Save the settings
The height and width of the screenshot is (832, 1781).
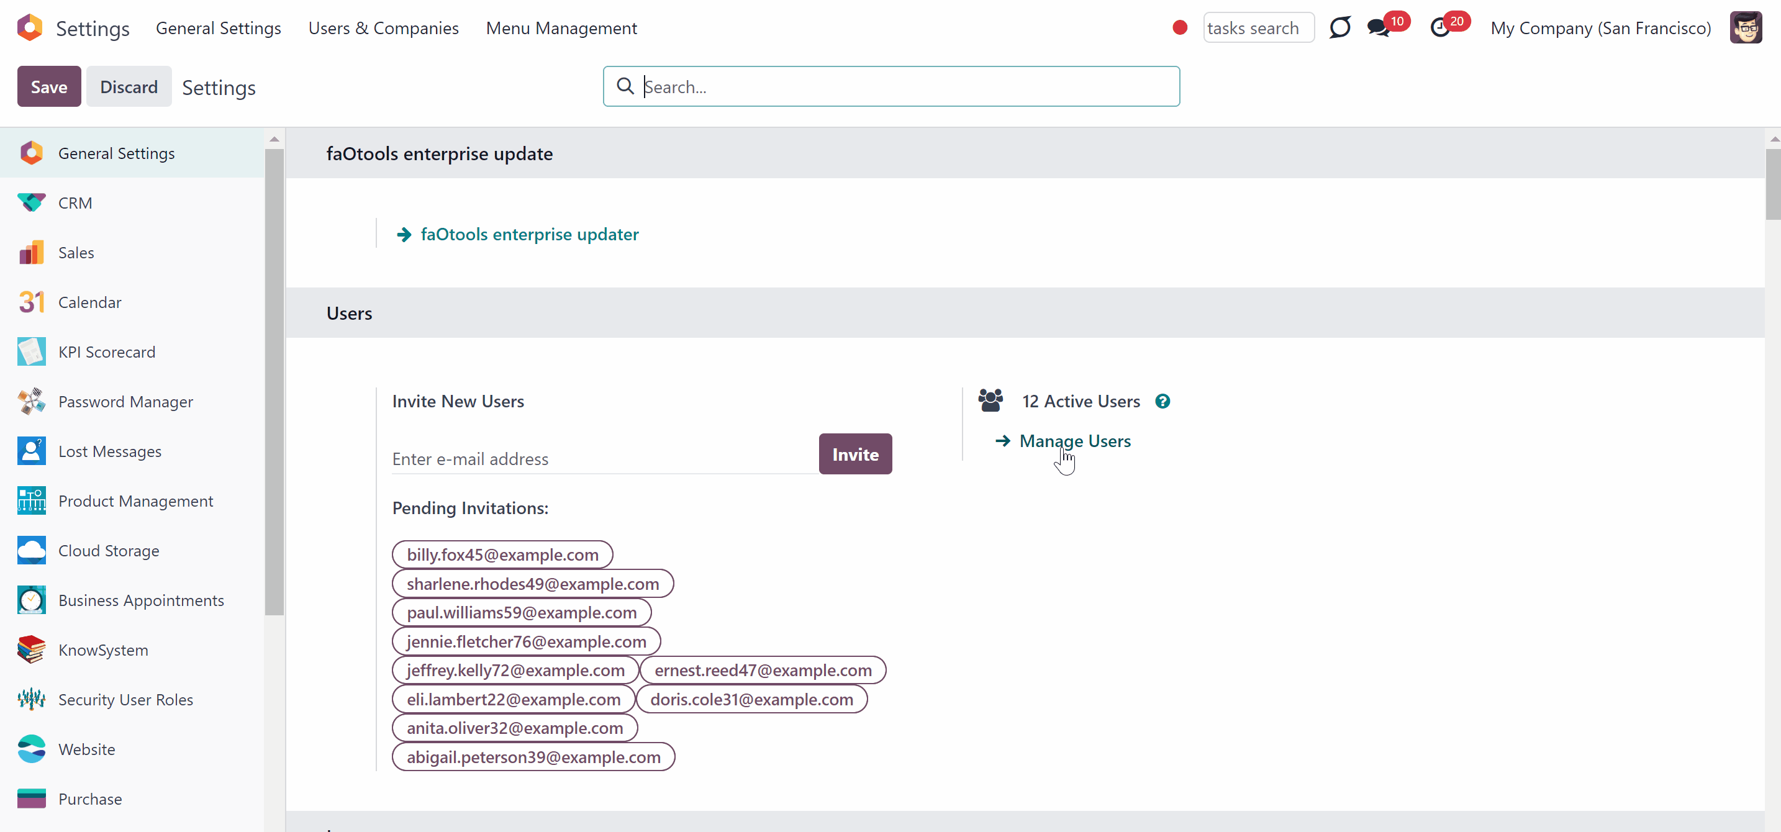pos(49,86)
